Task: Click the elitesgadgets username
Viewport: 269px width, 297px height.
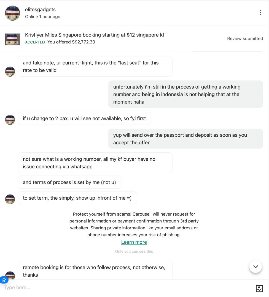Action: pos(40,9)
